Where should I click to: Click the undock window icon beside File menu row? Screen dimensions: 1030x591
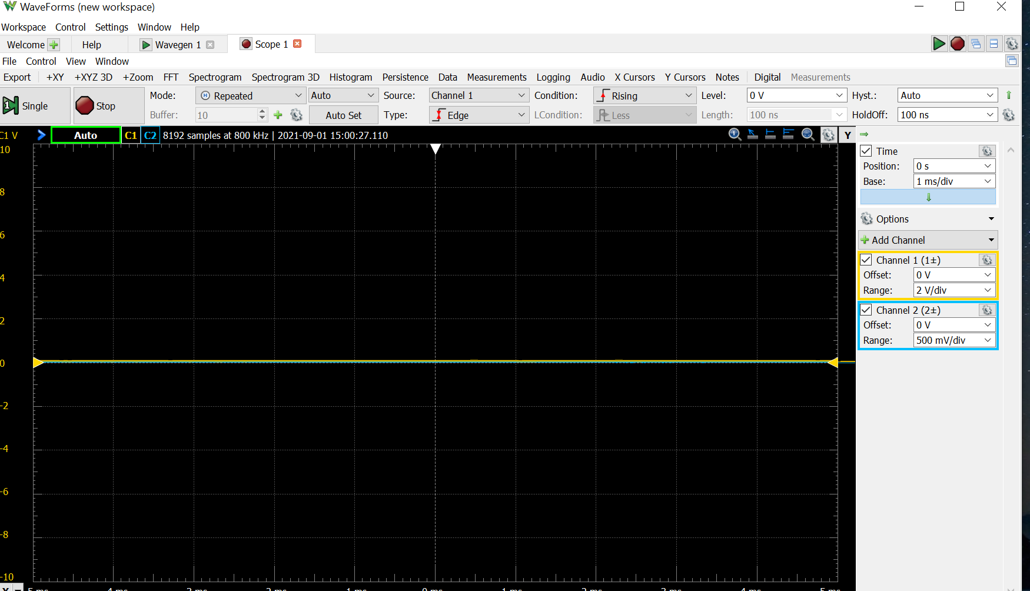coord(1012,61)
